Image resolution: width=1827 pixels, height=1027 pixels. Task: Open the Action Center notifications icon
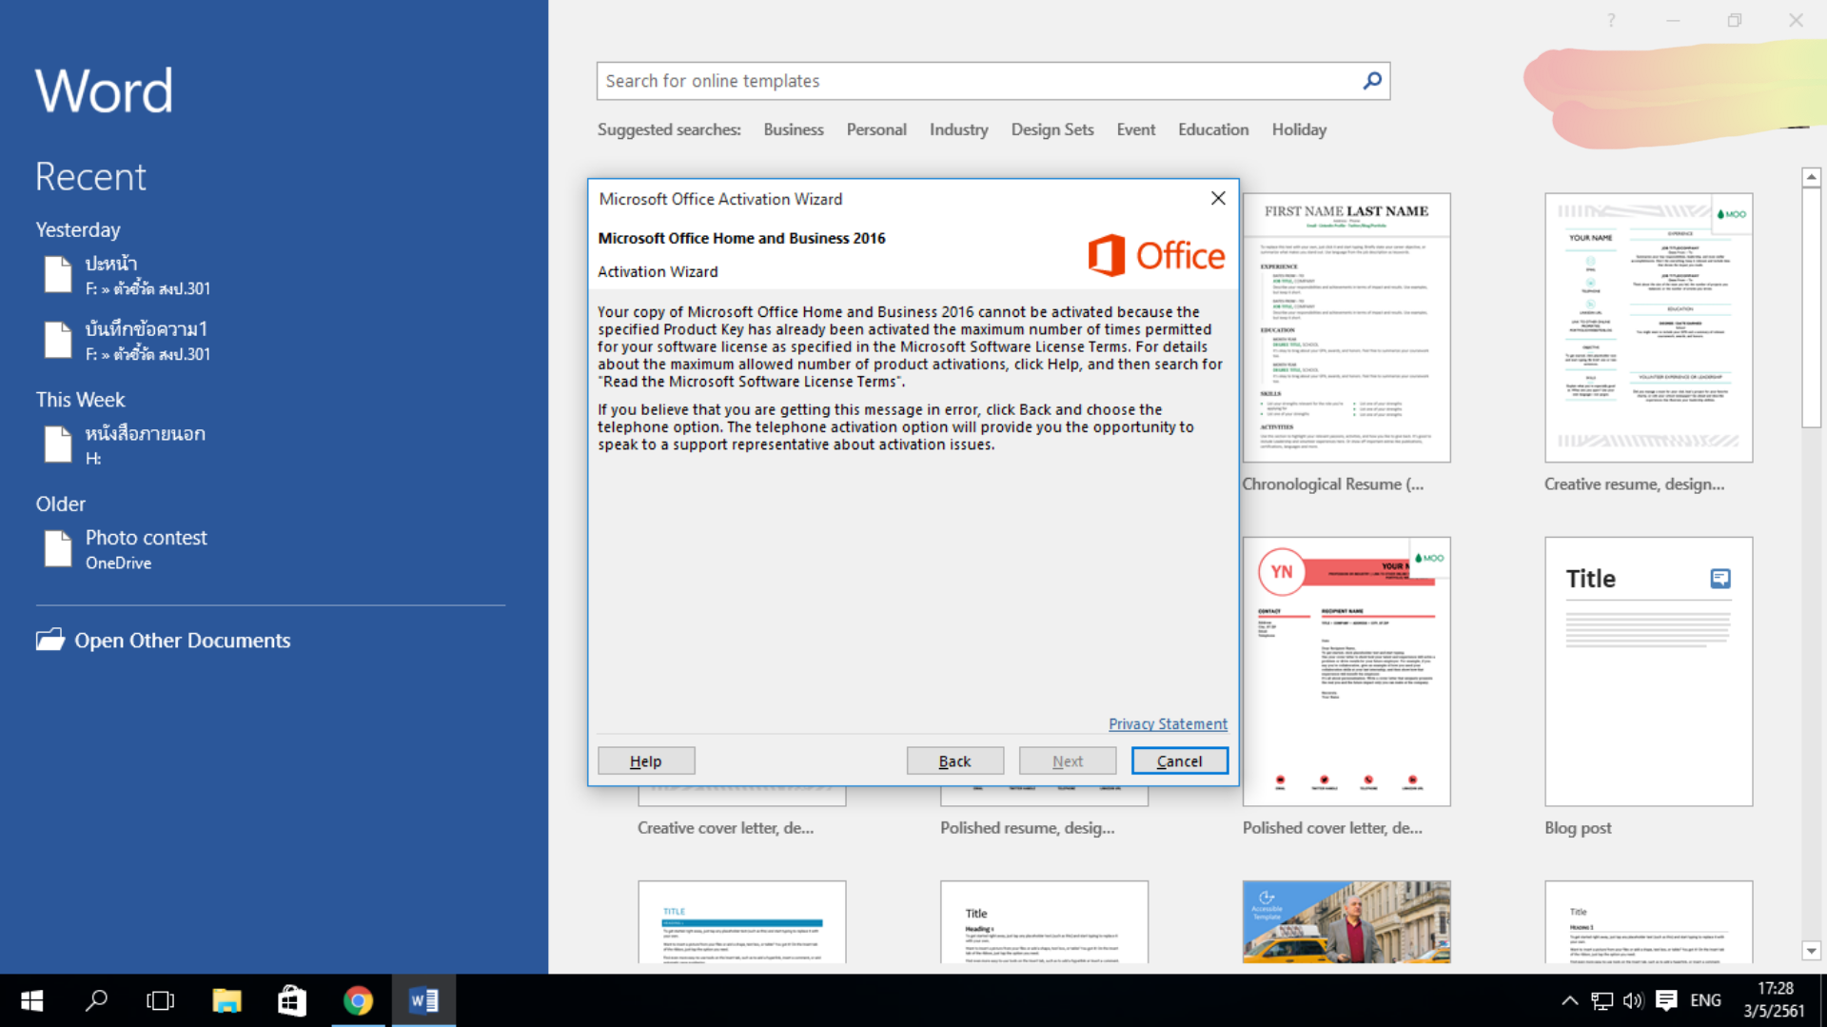1666,1000
